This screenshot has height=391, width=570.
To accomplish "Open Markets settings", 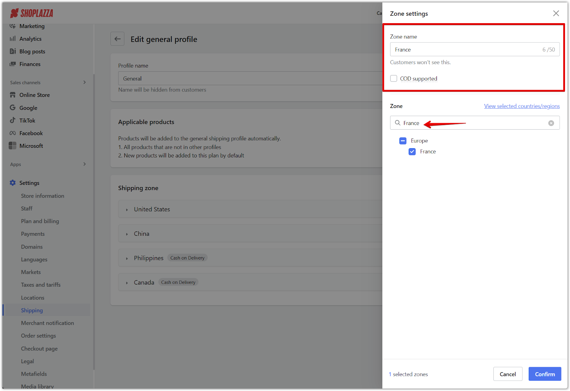I will [31, 272].
